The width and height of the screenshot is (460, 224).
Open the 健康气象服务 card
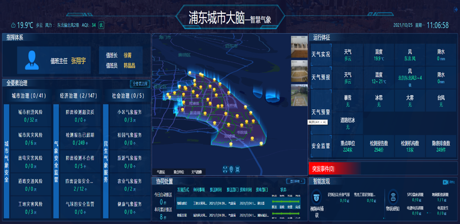click(130, 208)
